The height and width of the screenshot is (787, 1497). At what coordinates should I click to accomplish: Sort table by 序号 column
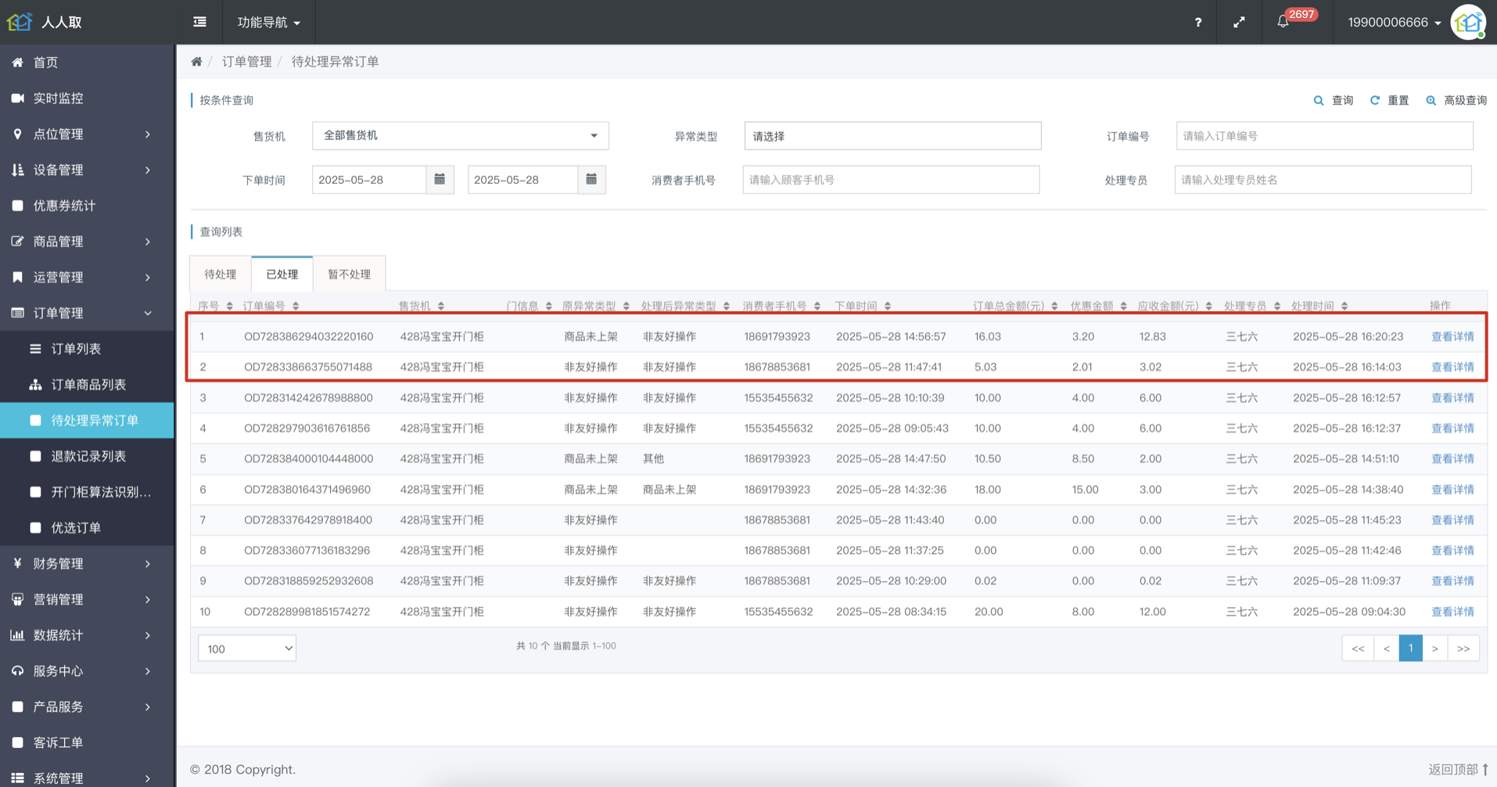(x=229, y=306)
